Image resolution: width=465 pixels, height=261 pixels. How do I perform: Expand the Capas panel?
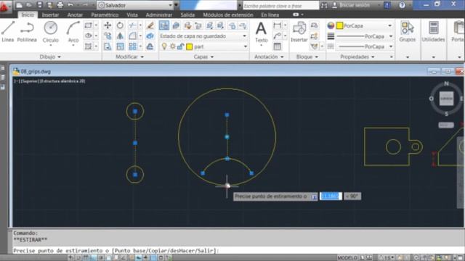click(x=203, y=57)
